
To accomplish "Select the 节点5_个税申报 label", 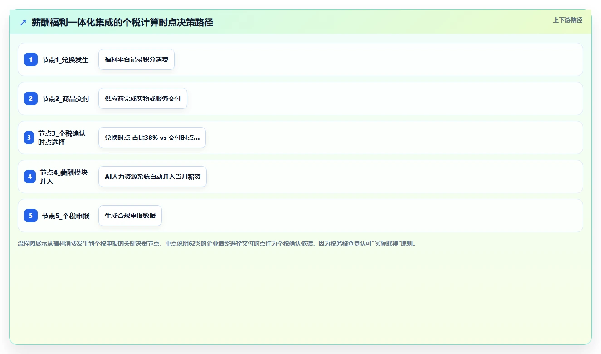I will 66,216.
